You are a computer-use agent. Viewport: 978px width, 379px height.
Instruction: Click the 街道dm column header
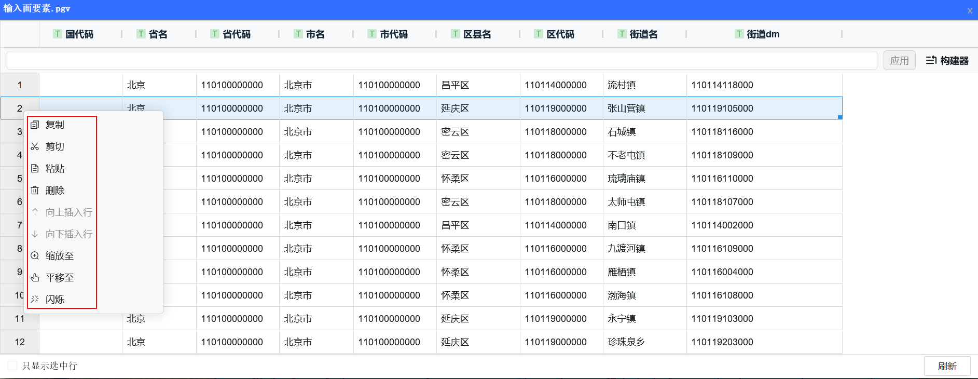(x=763, y=34)
